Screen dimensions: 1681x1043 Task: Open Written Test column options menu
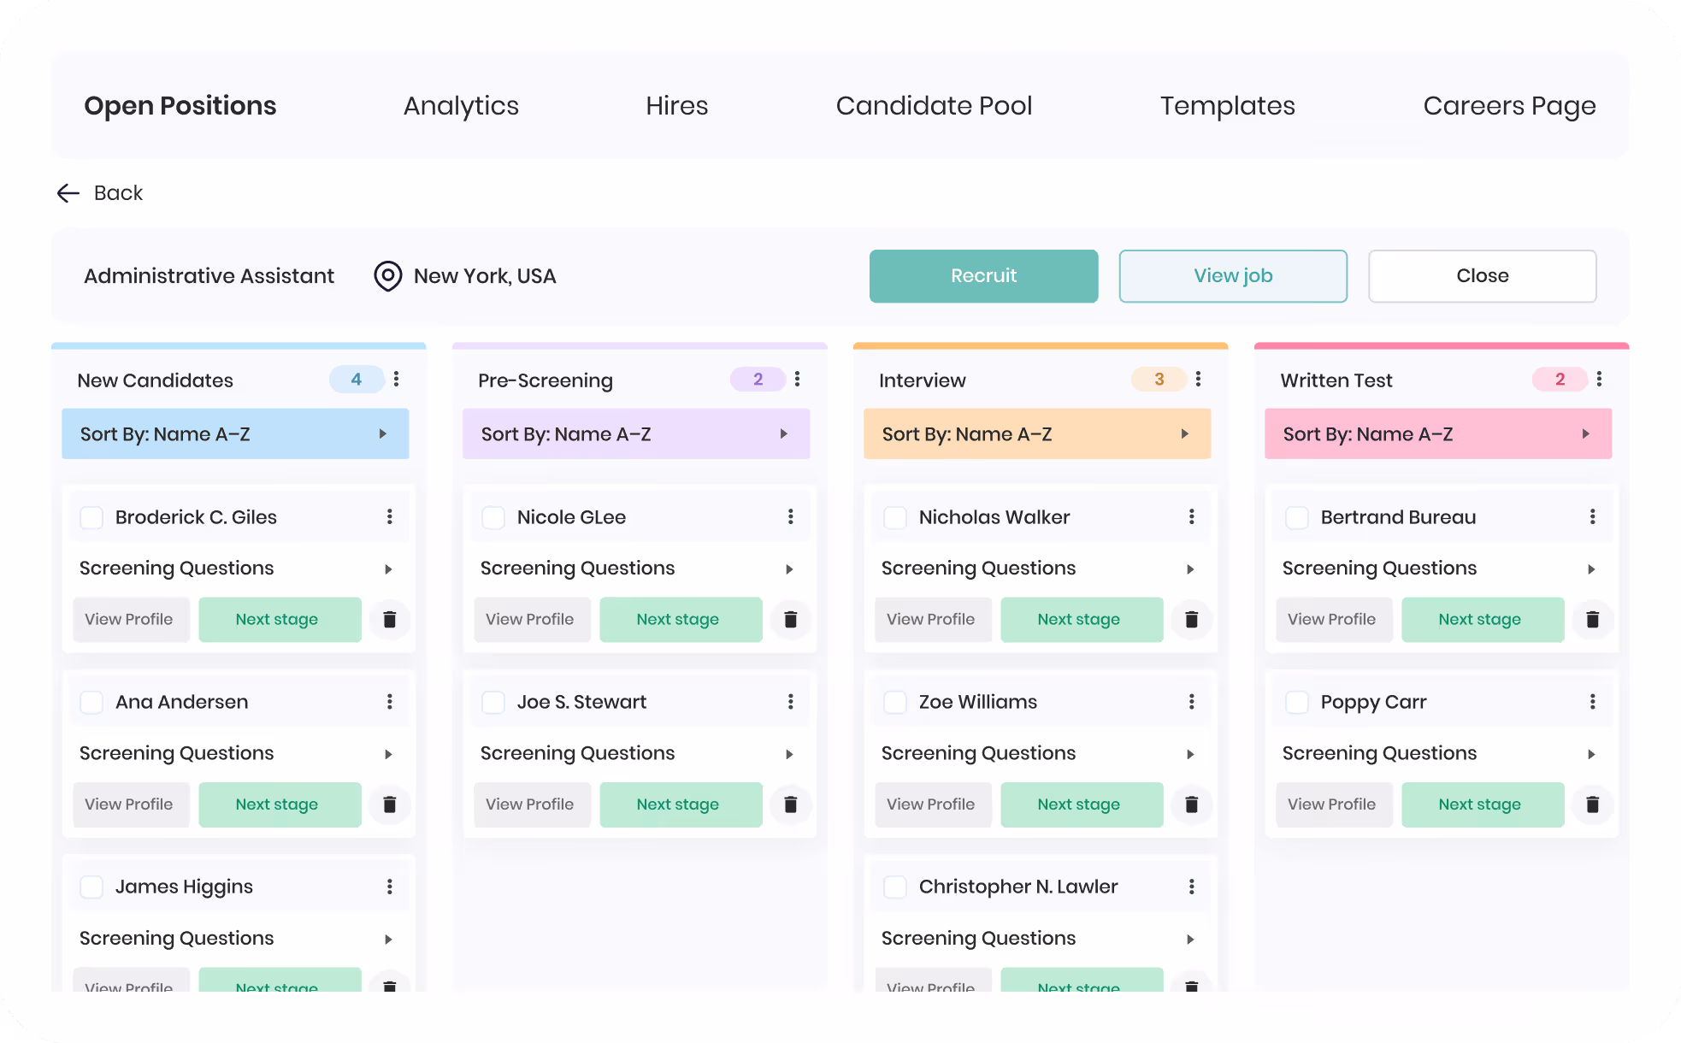click(1600, 379)
